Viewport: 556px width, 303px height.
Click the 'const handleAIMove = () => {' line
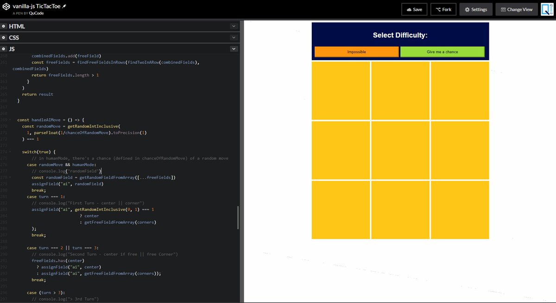click(51, 120)
